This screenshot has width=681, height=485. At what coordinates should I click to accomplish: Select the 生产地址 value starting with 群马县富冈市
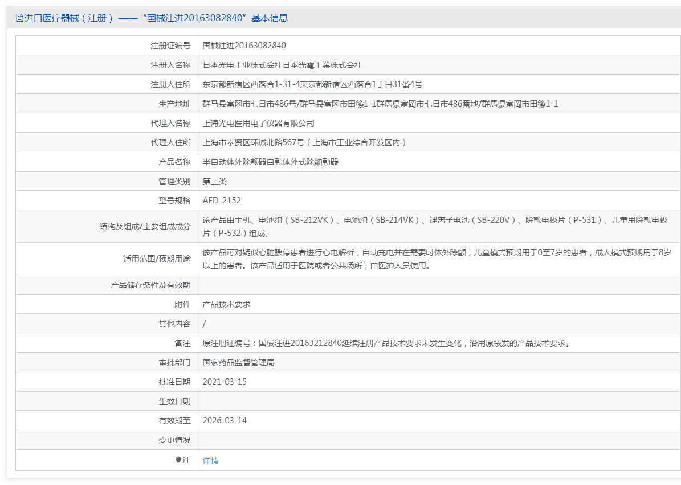(x=380, y=104)
